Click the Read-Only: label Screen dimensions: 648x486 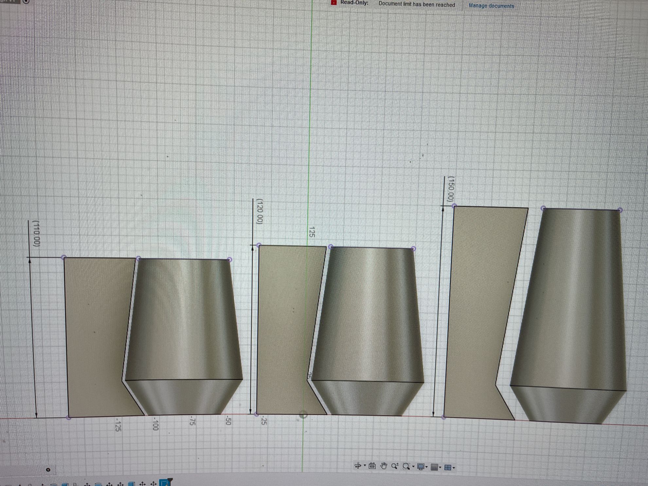pyautogui.click(x=354, y=3)
